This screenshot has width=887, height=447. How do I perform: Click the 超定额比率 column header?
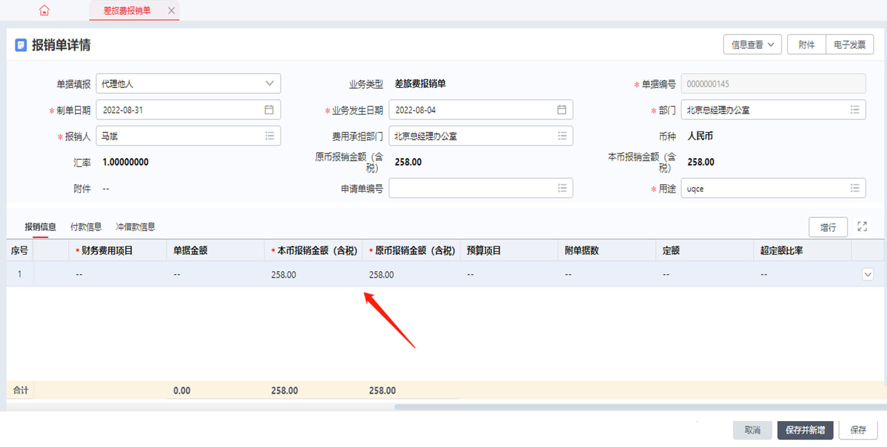(x=803, y=251)
